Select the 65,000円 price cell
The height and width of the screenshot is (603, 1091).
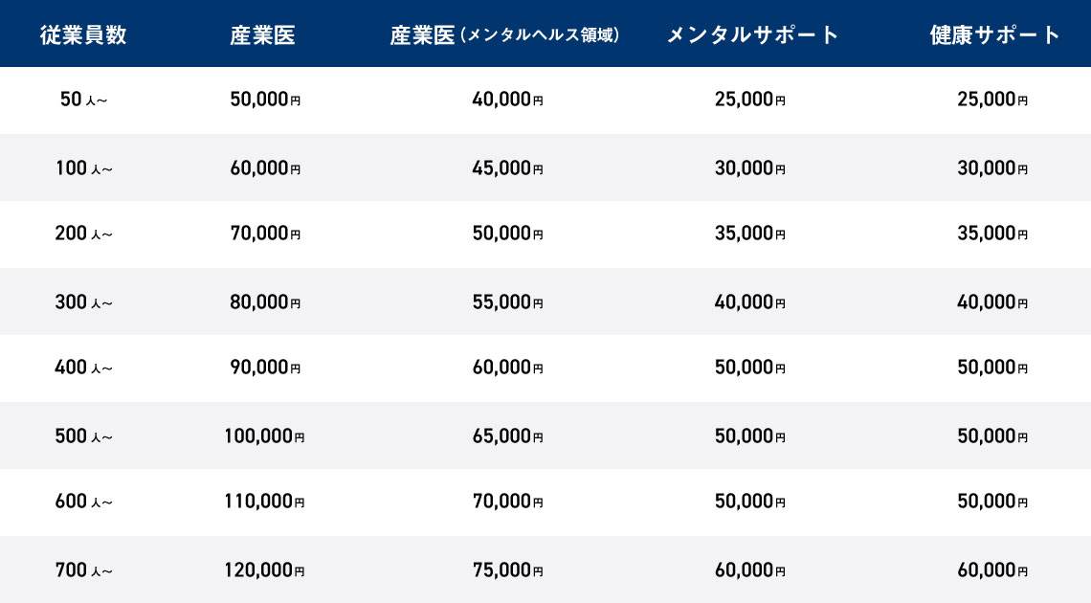click(x=507, y=436)
